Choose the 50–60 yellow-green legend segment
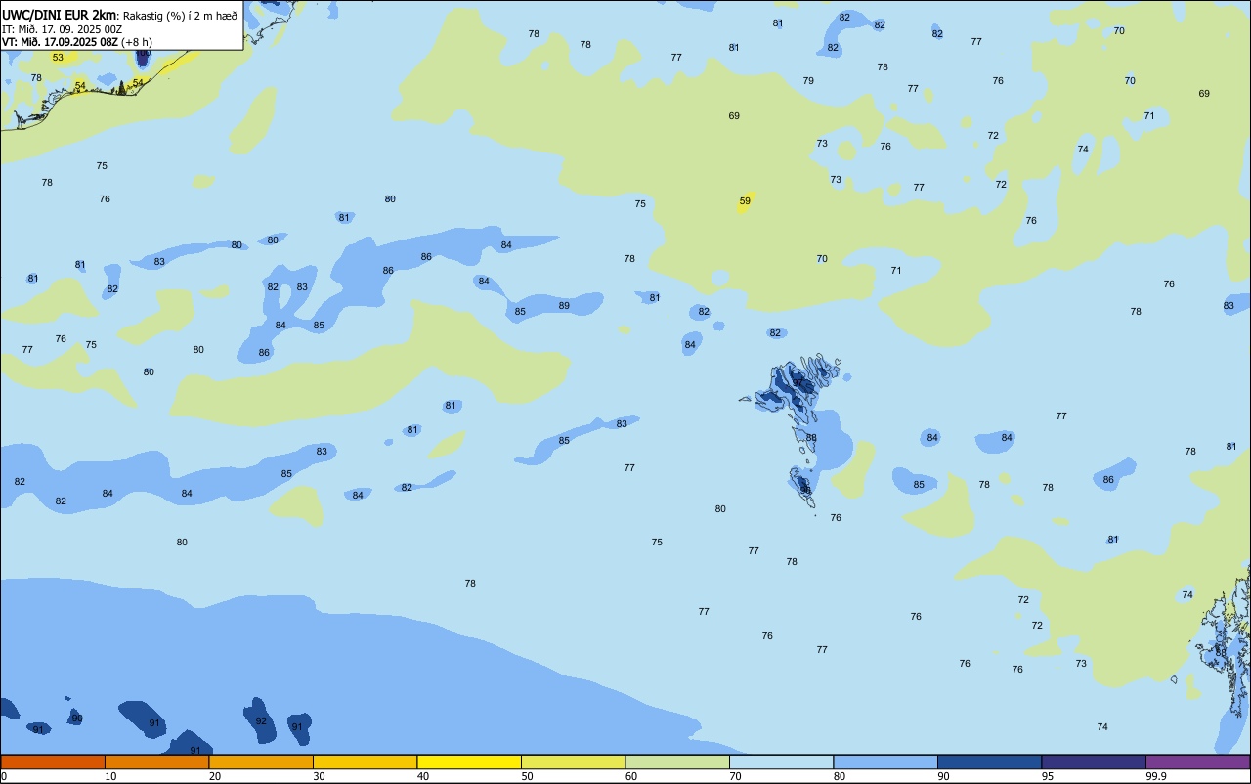 click(573, 762)
